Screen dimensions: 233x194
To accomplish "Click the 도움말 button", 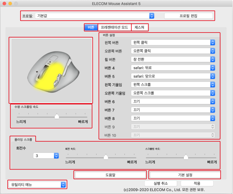I will pyautogui.click(x=110, y=175).
